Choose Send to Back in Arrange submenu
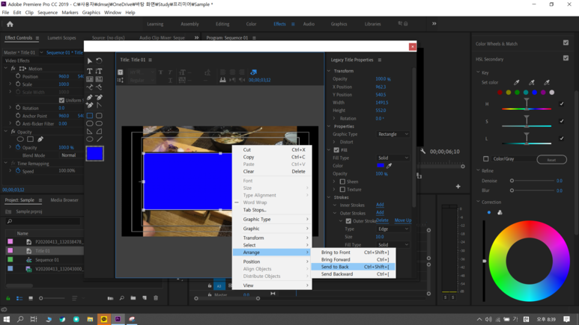The width and height of the screenshot is (579, 325). 354,267
